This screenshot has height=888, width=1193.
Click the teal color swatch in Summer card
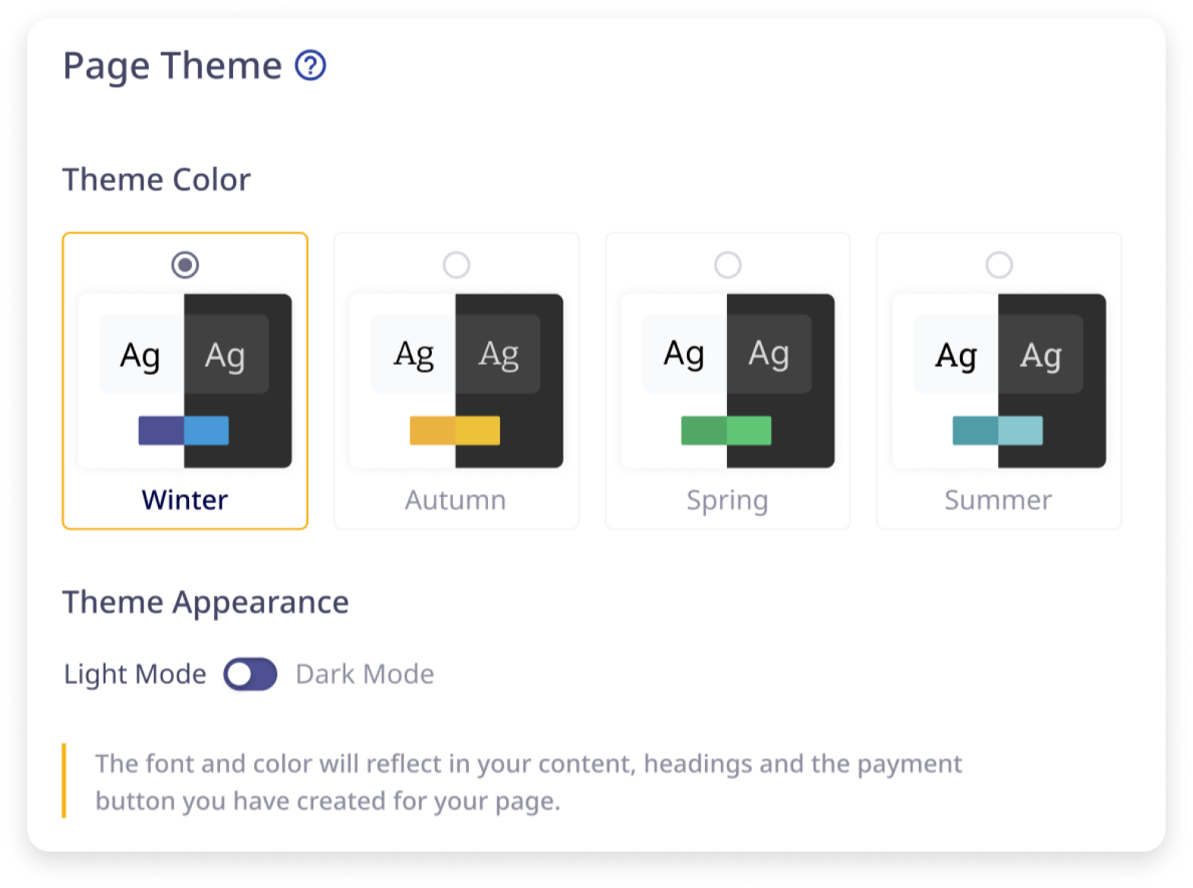(x=997, y=430)
